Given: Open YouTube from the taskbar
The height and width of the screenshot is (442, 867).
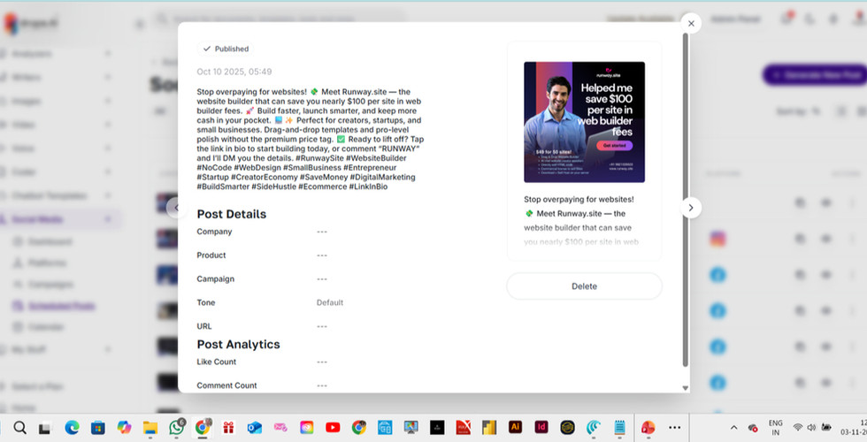Looking at the screenshot, I should [x=333, y=428].
